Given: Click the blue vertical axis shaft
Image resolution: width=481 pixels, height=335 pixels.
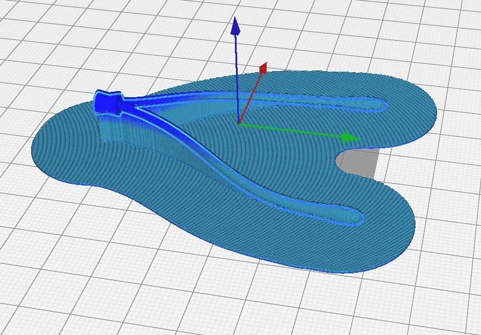Looking at the screenshot, I should 237,79.
